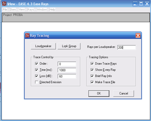
Task: Click the Rays per Loudspeaker label
Action: [101, 47]
